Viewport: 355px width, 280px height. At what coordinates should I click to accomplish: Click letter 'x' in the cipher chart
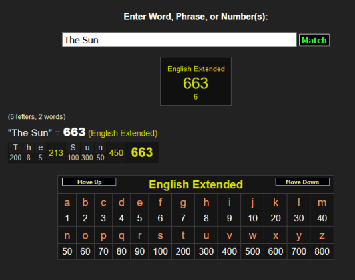point(276,235)
